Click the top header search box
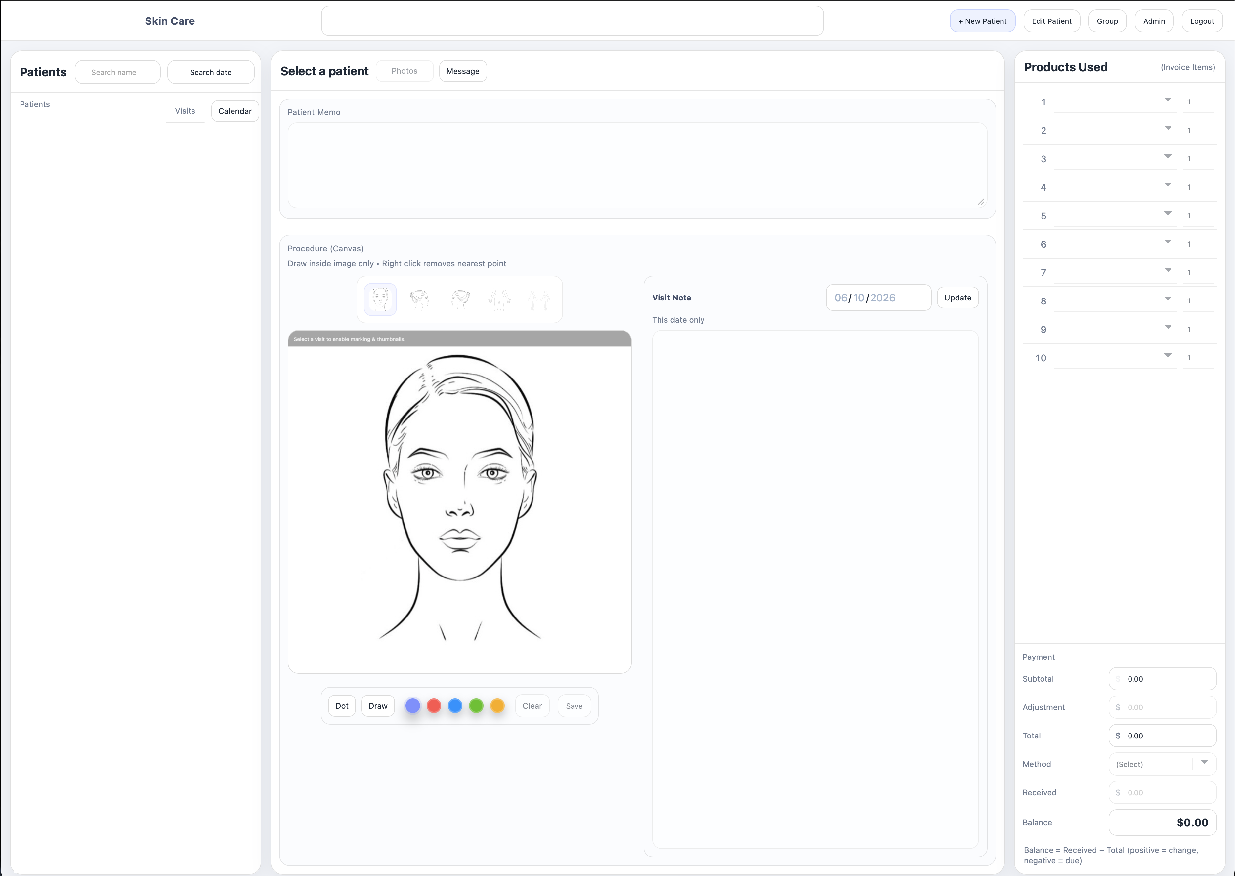 pos(573,21)
